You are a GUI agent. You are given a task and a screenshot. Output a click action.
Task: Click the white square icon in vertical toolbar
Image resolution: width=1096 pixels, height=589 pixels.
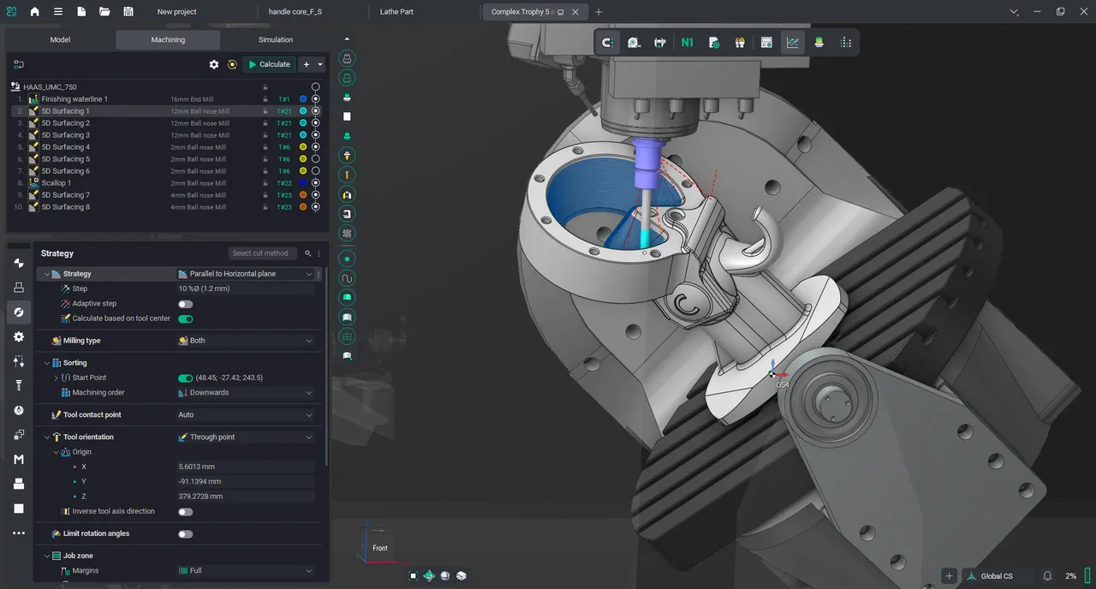(347, 116)
